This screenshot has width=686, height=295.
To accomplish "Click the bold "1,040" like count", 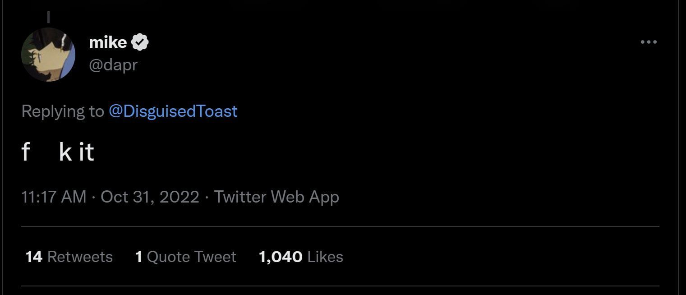I will pos(280,256).
